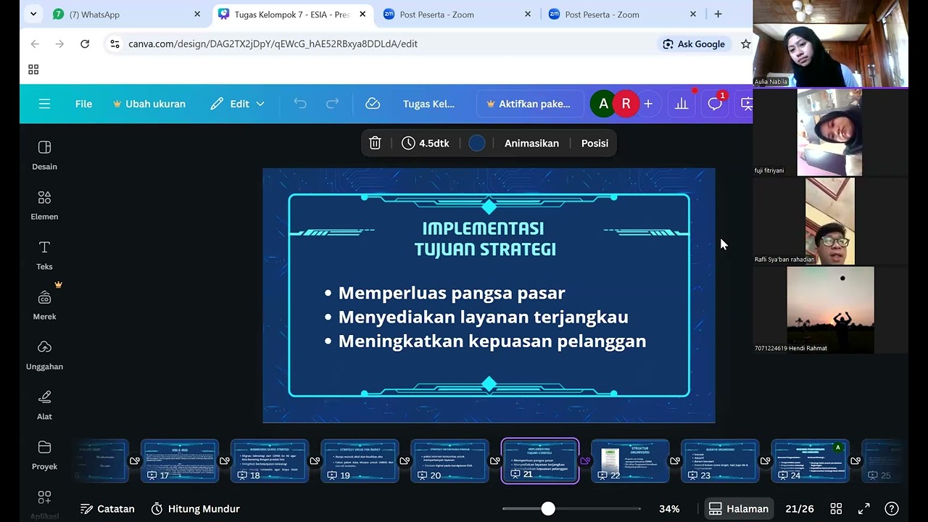Open the Alat tools panel

tap(44, 405)
